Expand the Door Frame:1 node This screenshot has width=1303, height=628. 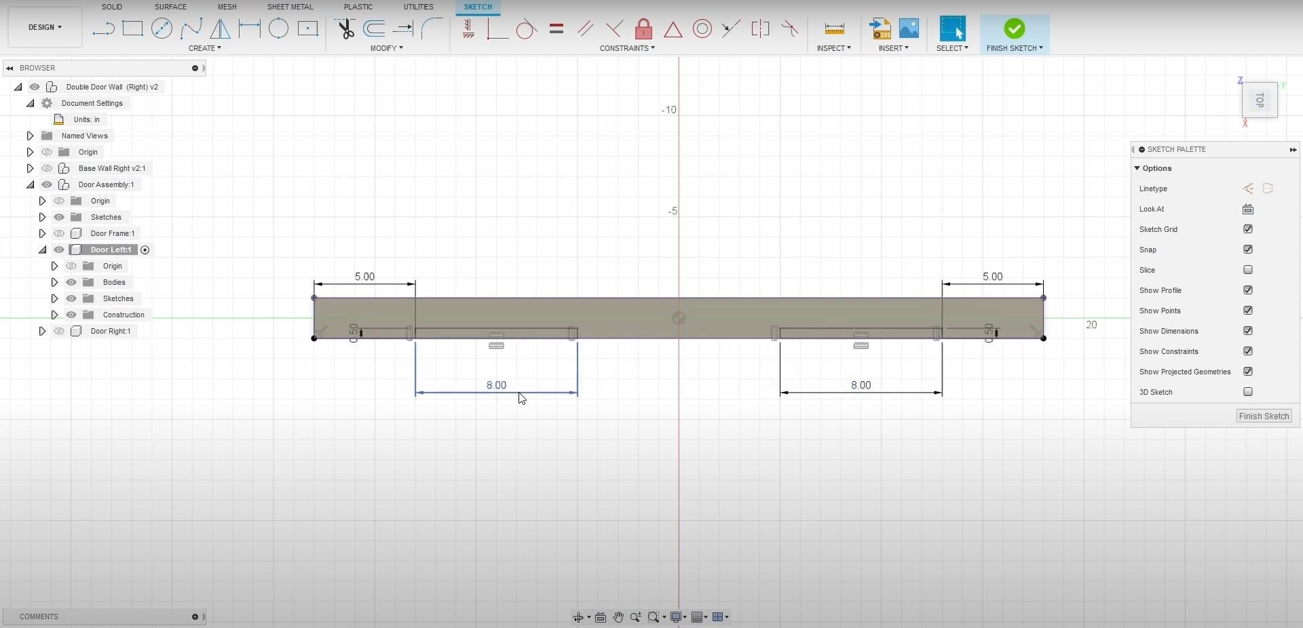tap(42, 233)
